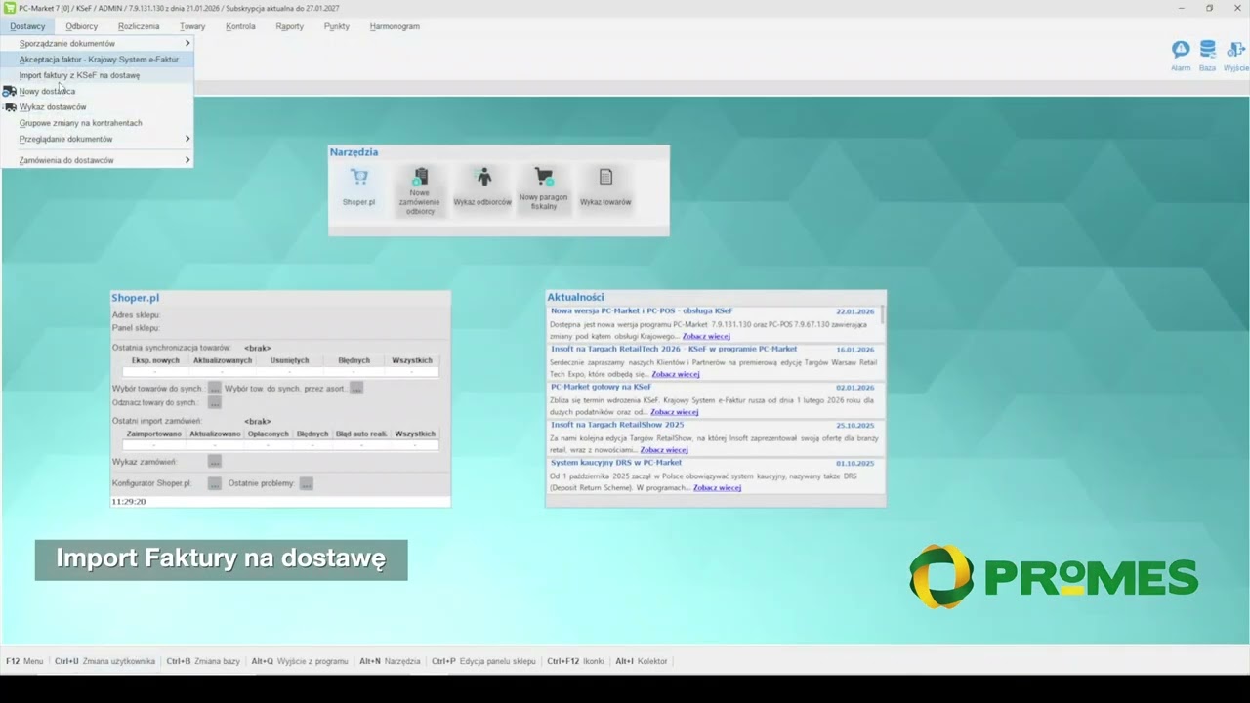Click headline Insoft na Targach RetailShow 2025

(617, 425)
